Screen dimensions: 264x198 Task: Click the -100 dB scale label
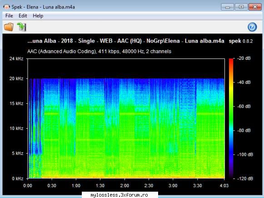tap(245, 155)
